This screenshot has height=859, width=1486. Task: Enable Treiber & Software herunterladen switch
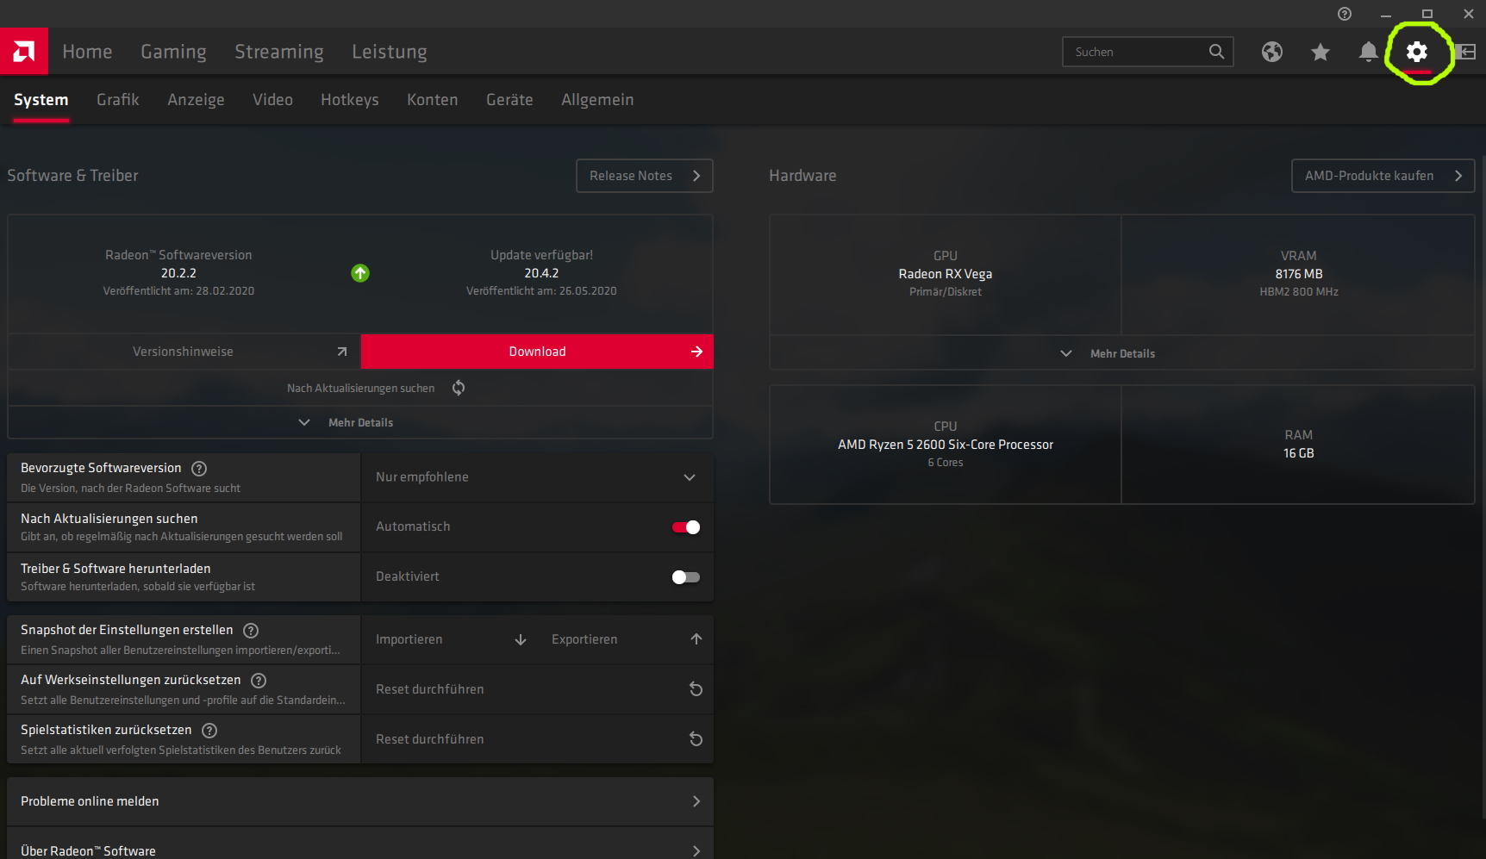point(686,577)
